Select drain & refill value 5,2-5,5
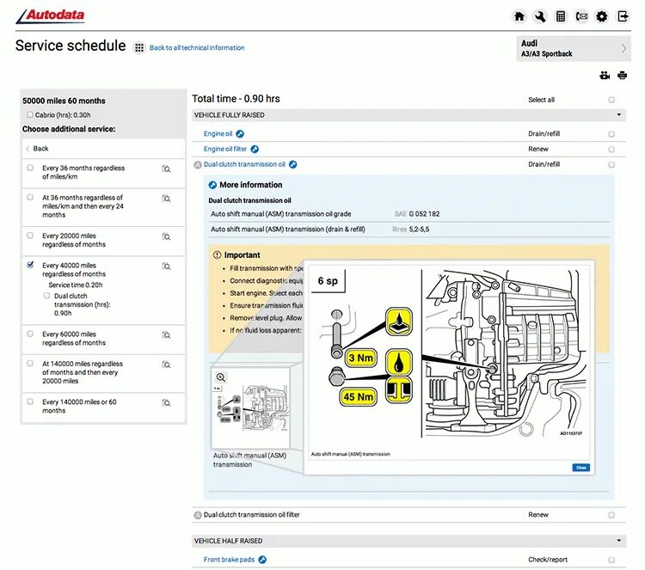 419,229
